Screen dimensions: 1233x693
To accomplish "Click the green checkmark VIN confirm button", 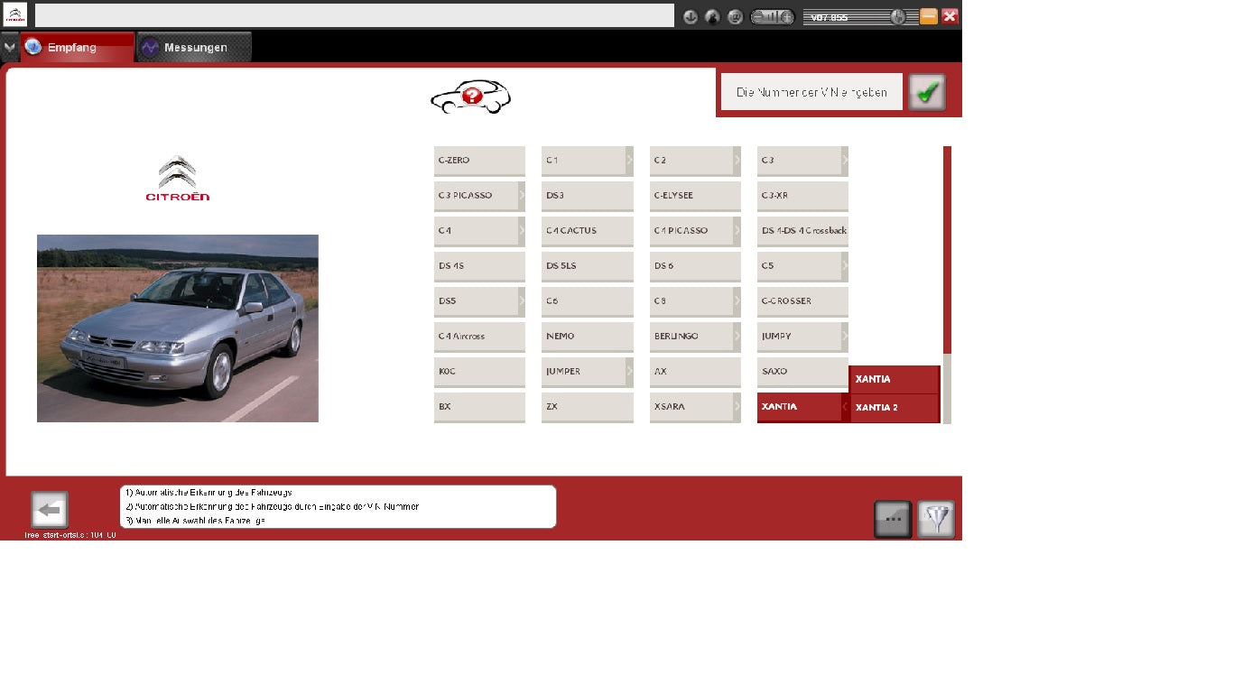I will pos(927,92).
